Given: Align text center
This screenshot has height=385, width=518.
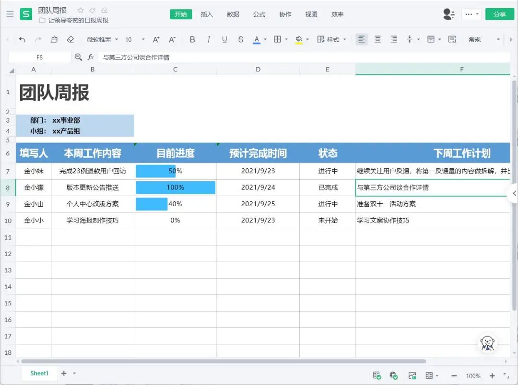Looking at the screenshot, I should [377, 40].
